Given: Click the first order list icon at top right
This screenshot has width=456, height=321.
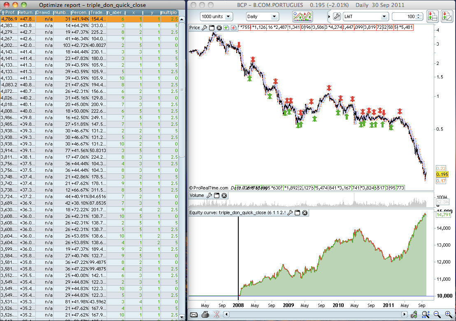Looking at the screenshot, I should [433, 16].
